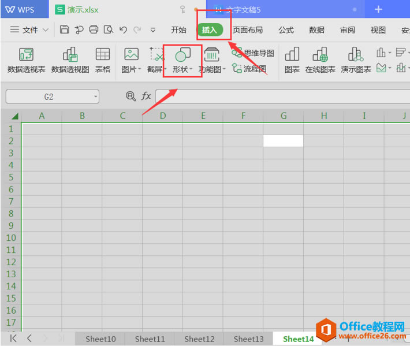Select column G header
This screenshot has height=346, width=410.
tap(284, 116)
